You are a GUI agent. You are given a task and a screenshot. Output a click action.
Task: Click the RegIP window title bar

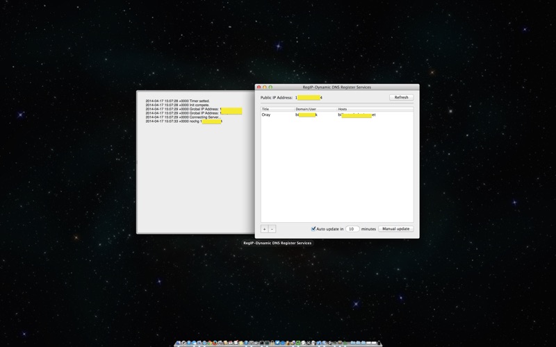point(337,87)
